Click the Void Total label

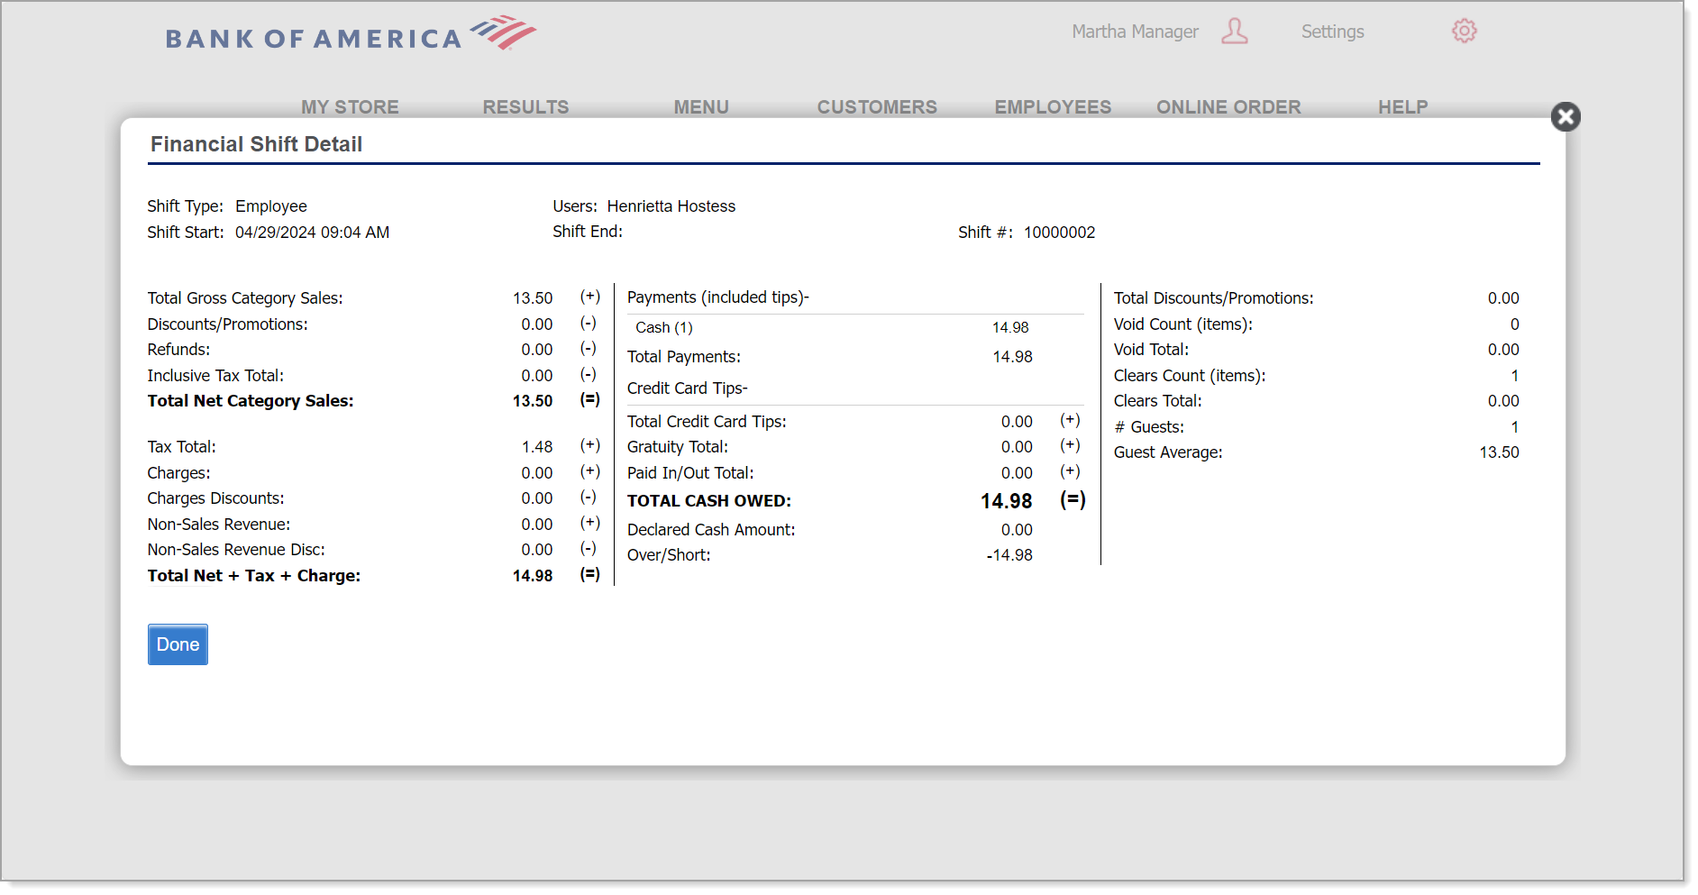point(1151,350)
